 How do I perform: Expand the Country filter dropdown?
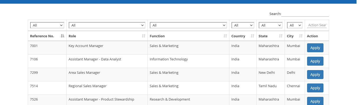[x=243, y=25]
